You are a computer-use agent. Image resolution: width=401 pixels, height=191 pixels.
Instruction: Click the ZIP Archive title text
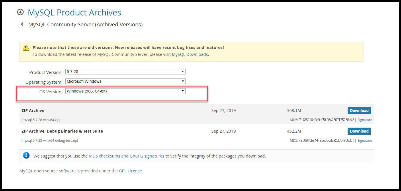(x=33, y=111)
